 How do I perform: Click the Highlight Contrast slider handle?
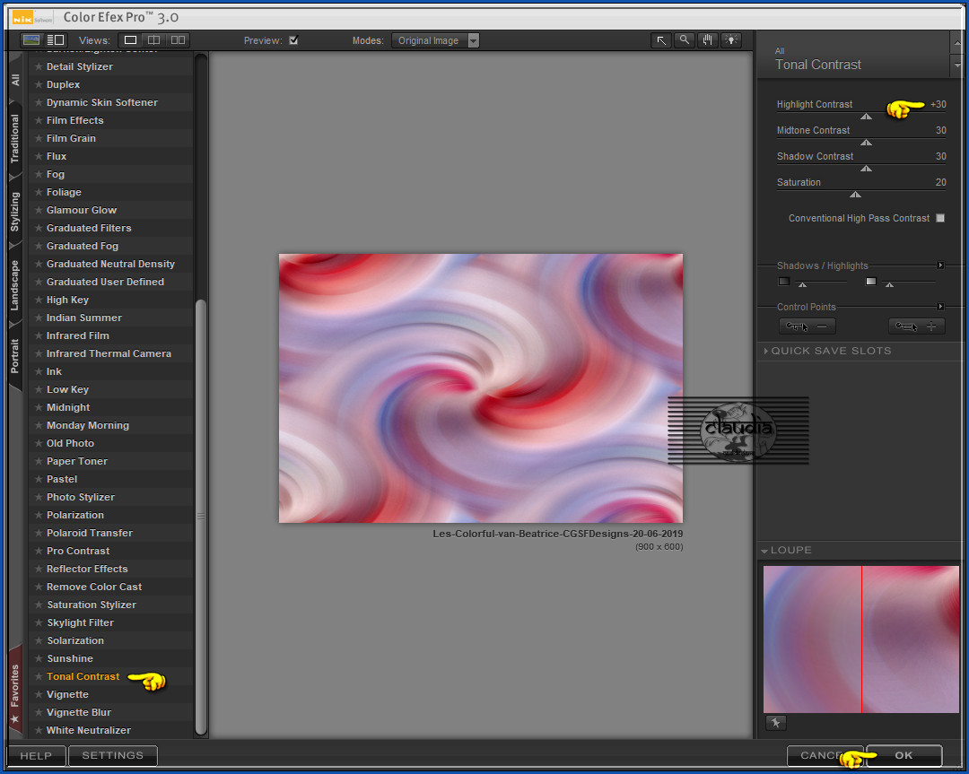(867, 116)
